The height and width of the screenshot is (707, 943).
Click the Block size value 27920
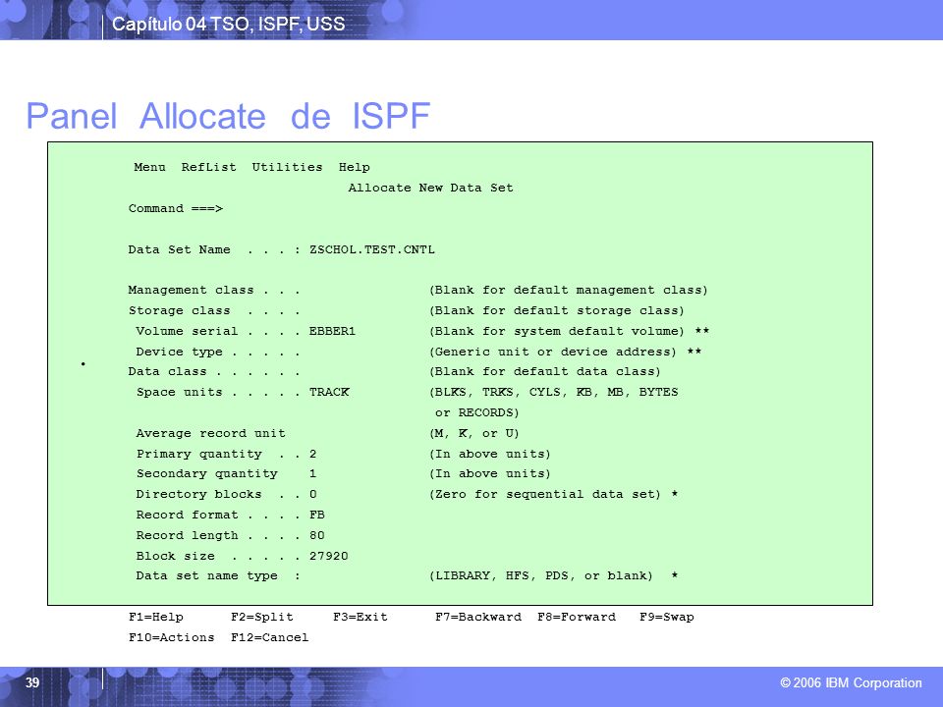[328, 556]
